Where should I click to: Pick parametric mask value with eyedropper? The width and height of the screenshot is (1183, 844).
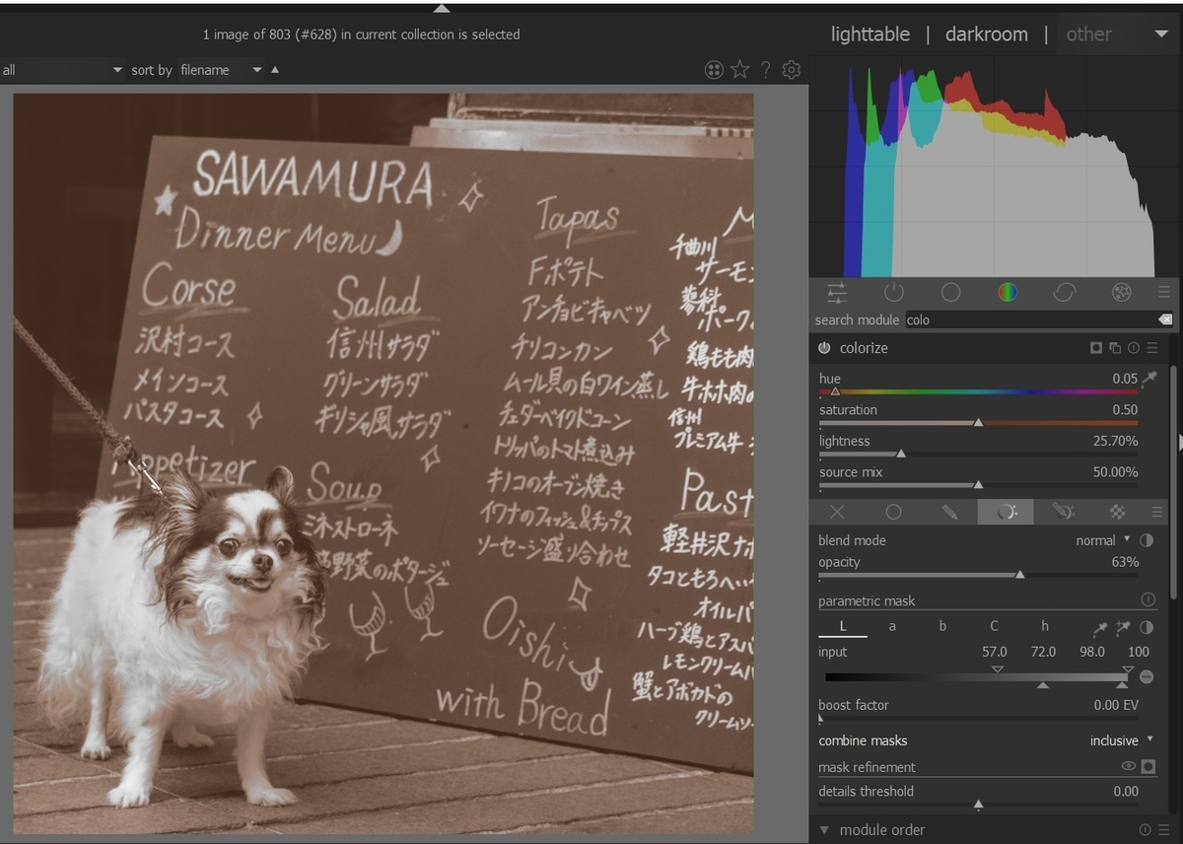click(x=1100, y=627)
